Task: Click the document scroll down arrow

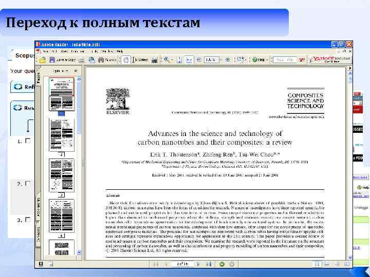Action: 350,257
